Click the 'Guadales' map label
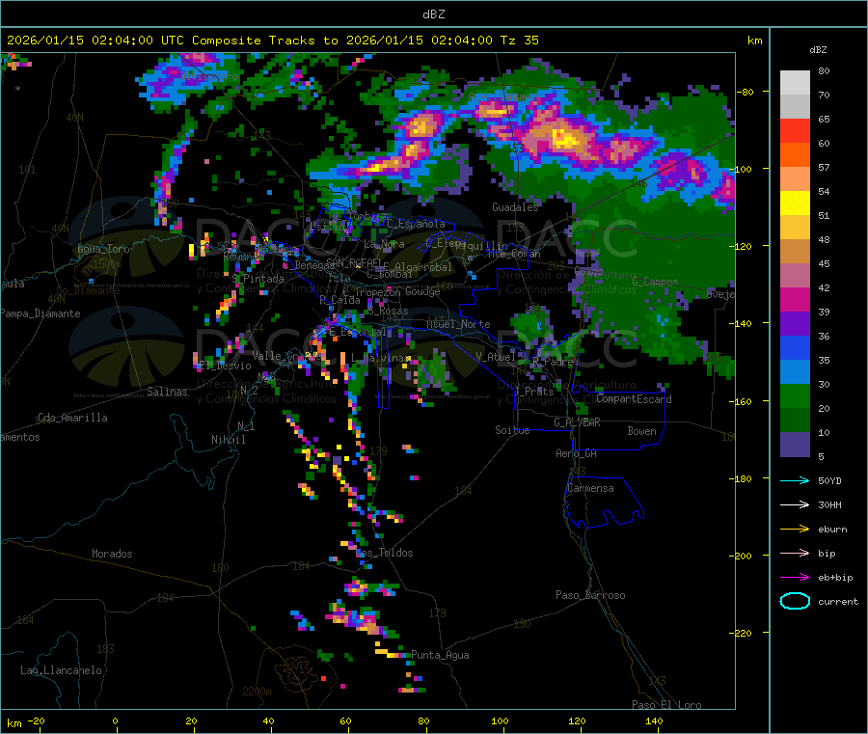This screenshot has height=734, width=868. 515,207
